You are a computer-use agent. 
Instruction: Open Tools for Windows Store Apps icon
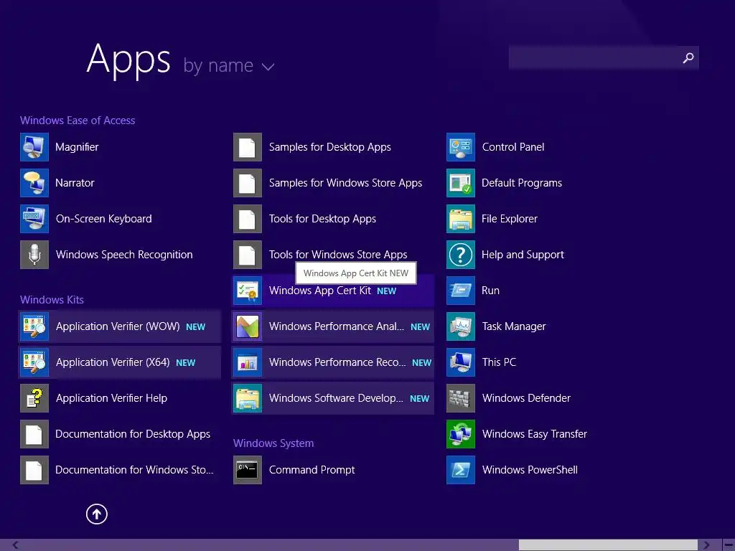click(x=248, y=255)
